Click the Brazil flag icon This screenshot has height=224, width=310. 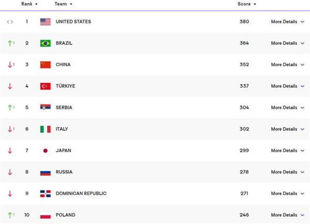45,43
